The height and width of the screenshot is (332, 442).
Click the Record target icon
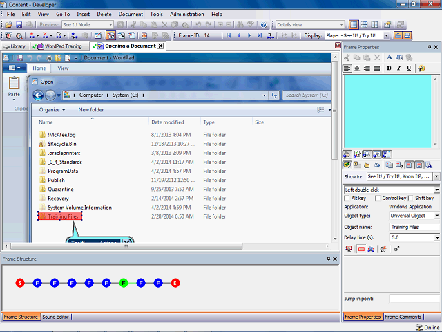pos(8,35)
